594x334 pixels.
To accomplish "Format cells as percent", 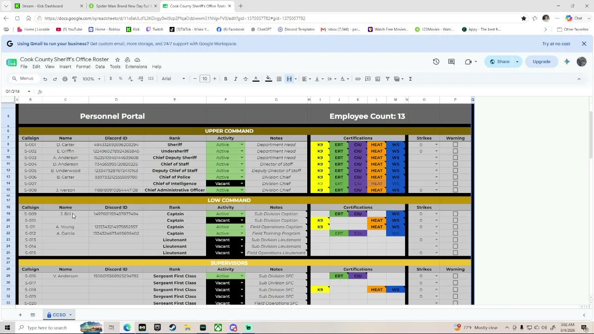I will [121, 79].
